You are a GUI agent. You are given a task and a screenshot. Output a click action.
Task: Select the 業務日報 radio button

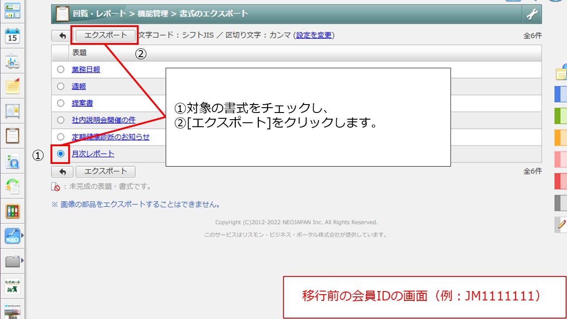[61, 70]
